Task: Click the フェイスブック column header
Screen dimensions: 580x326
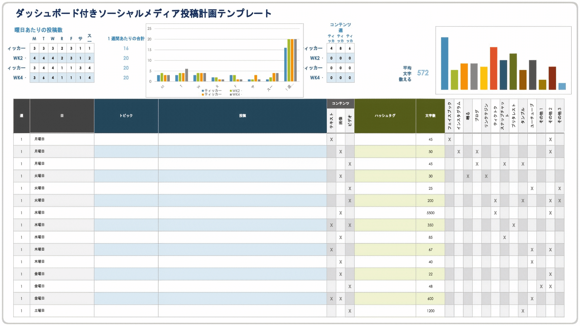Action: [449, 116]
